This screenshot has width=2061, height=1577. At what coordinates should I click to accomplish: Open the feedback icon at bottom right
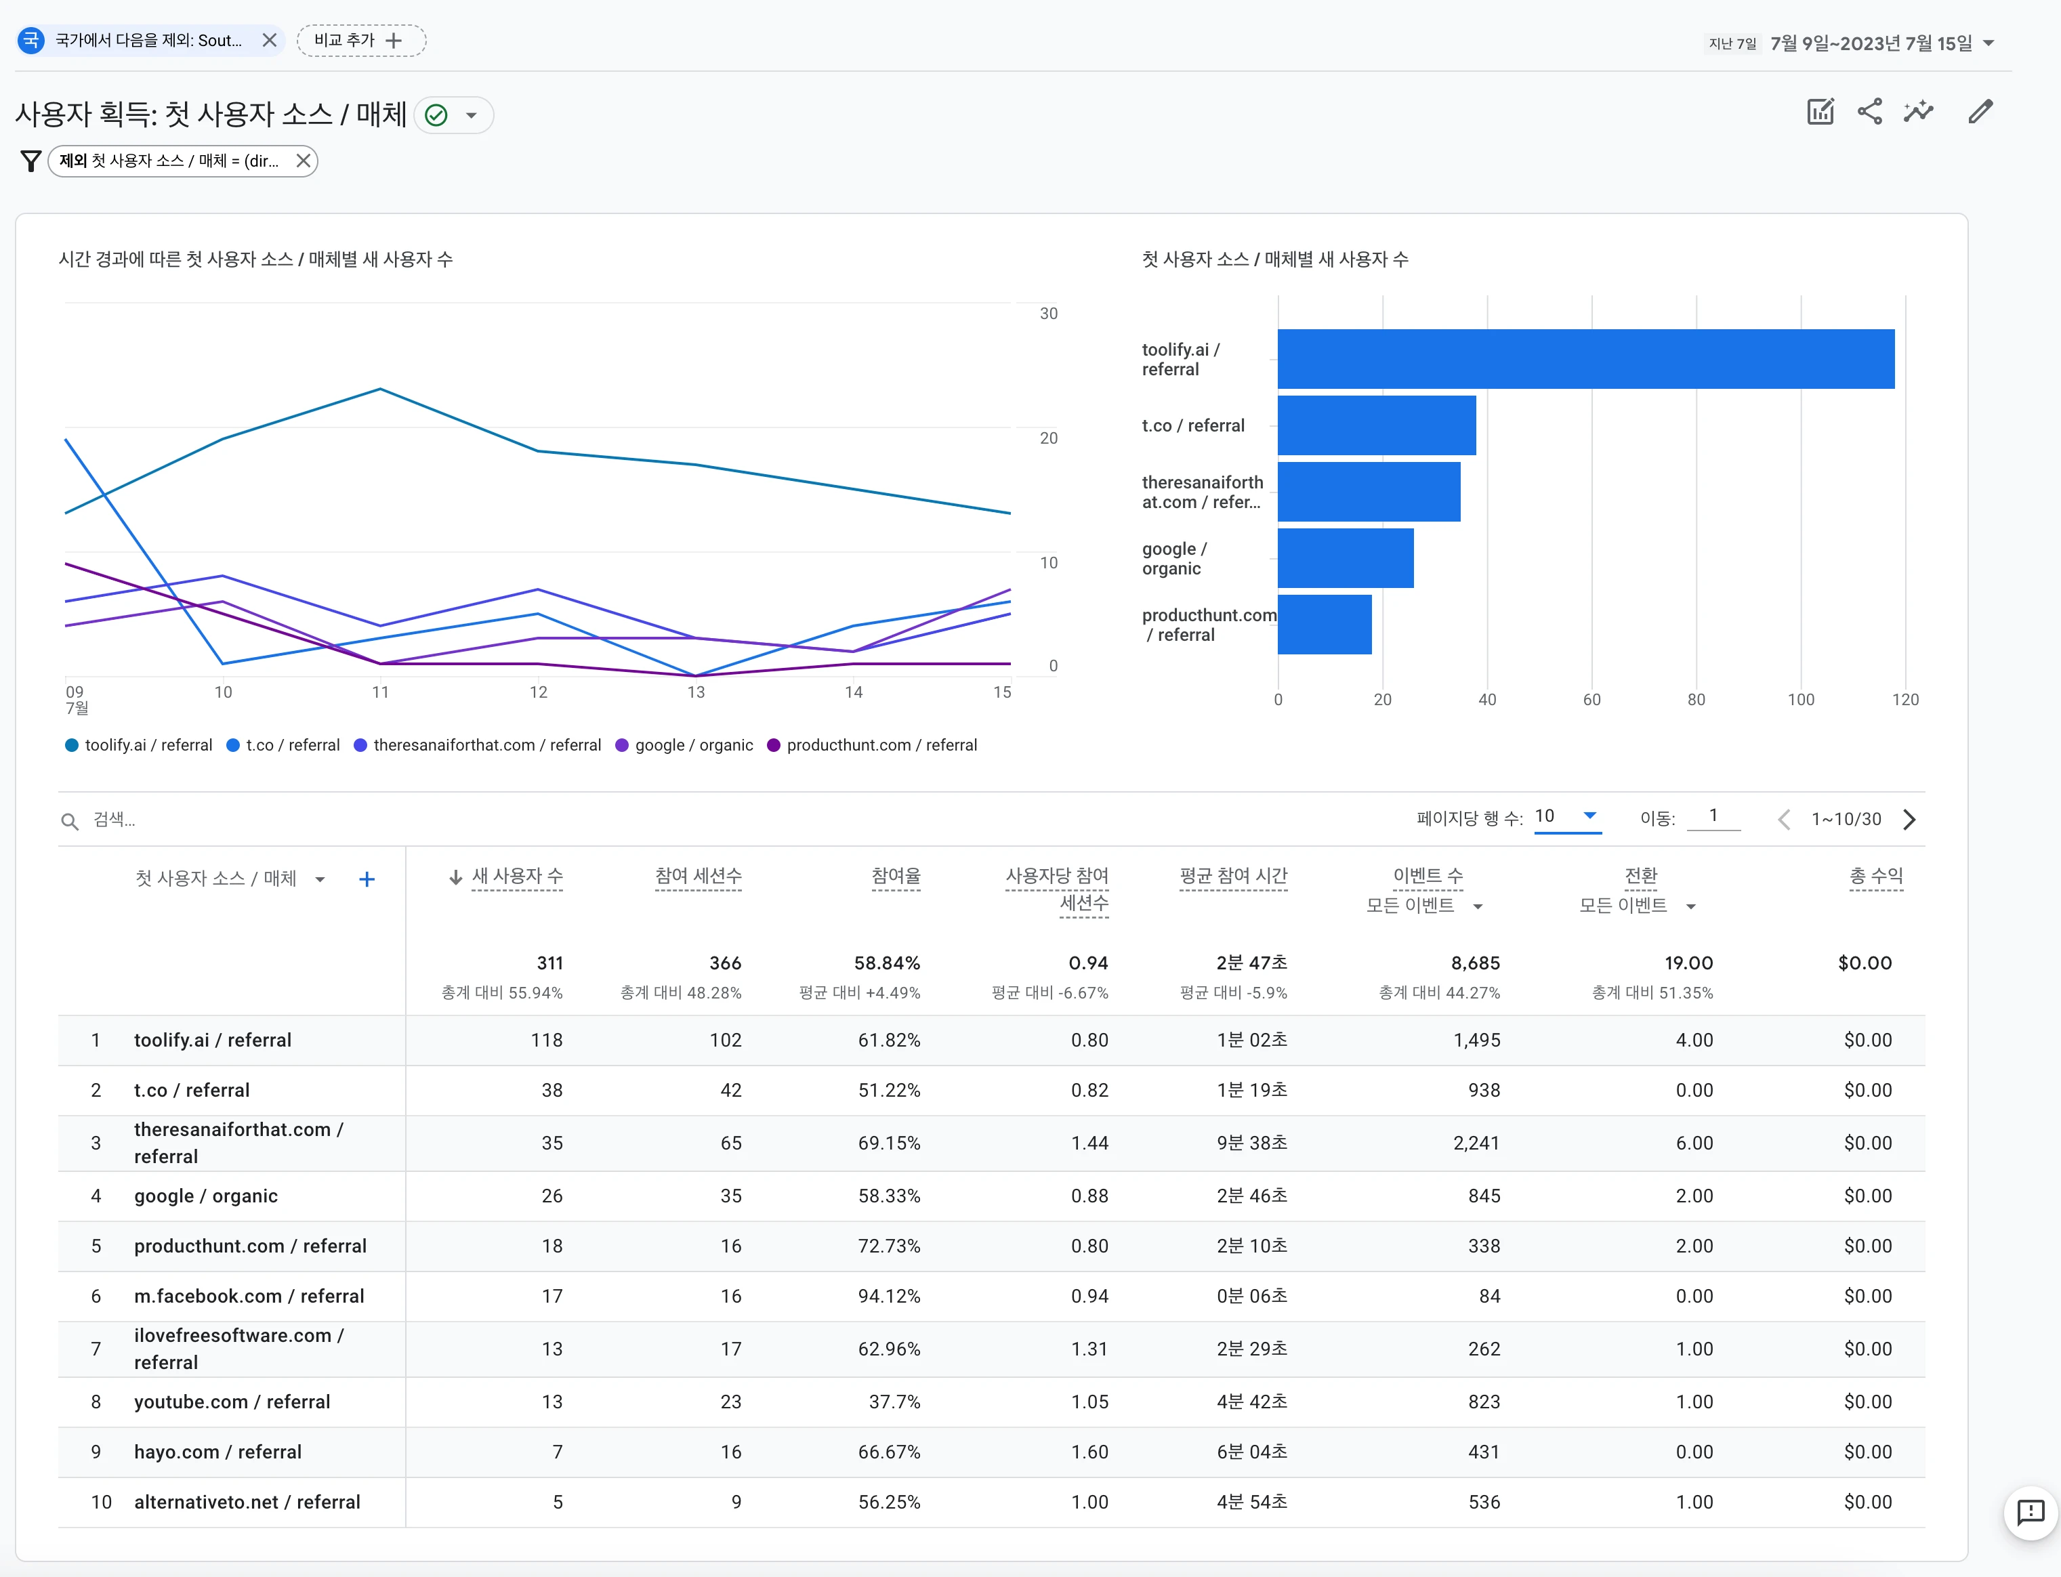(2030, 1512)
